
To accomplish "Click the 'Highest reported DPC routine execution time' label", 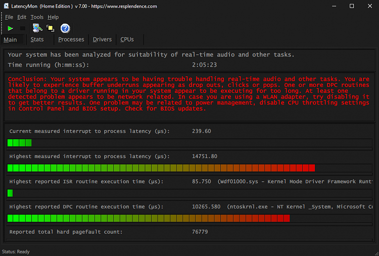I will 86,207.
